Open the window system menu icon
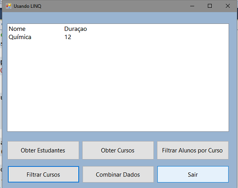 tap(9, 6)
